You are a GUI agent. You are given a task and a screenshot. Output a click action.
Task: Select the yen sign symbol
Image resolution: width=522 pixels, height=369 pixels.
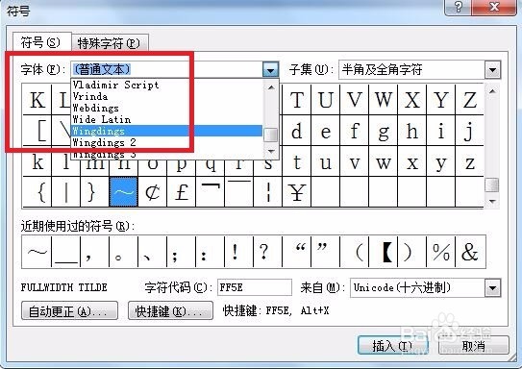click(x=297, y=192)
